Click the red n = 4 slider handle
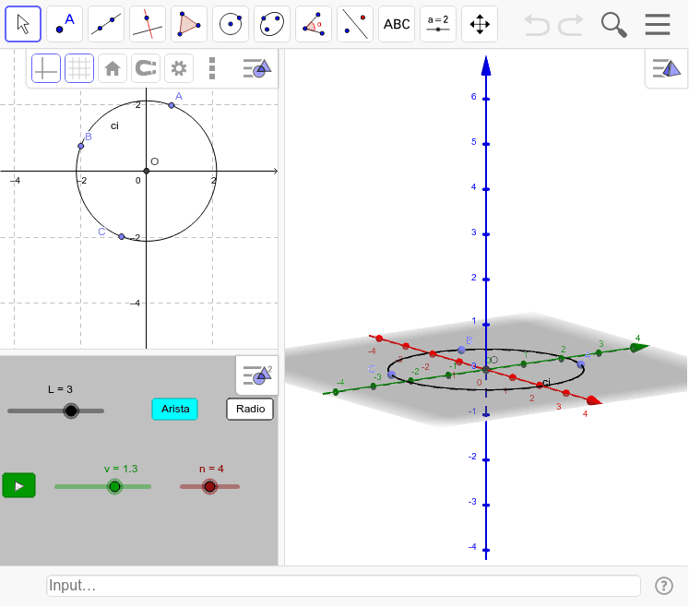Screen dimensions: 689x607 pyautogui.click(x=210, y=486)
